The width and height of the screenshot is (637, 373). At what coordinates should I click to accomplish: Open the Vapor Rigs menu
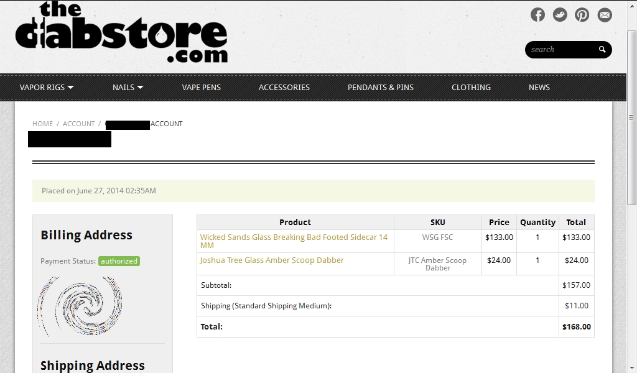pyautogui.click(x=42, y=87)
